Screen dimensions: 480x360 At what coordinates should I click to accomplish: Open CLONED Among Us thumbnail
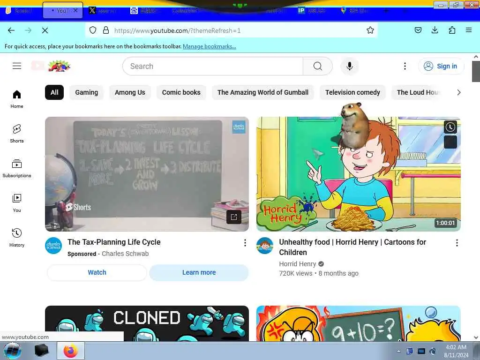point(147,323)
